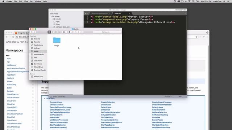This screenshot has height=130, width=232.
Task: Go back in the Finder window
Action: pyautogui.click(x=31, y=32)
